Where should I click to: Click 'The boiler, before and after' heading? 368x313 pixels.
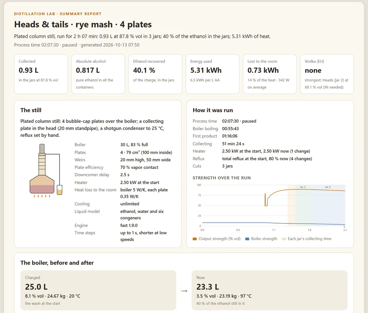coord(57,263)
